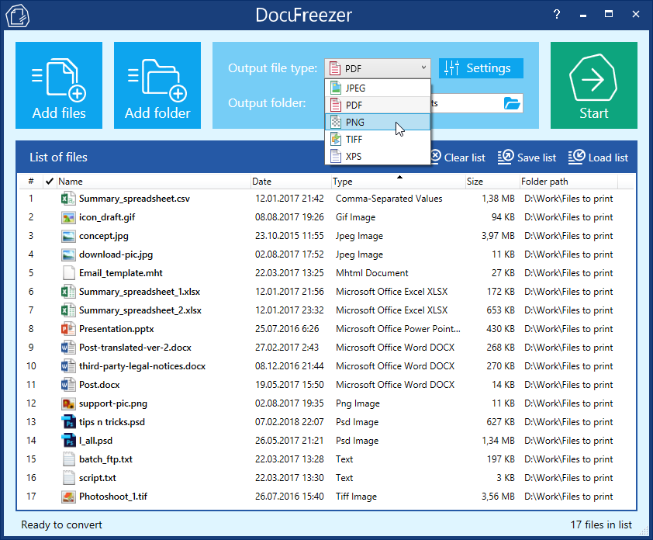Click the DocuFreezer logo icon
Image resolution: width=653 pixels, height=540 pixels.
[18, 16]
